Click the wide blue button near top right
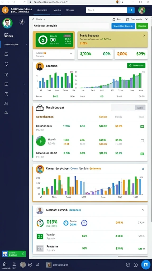 (123, 26)
